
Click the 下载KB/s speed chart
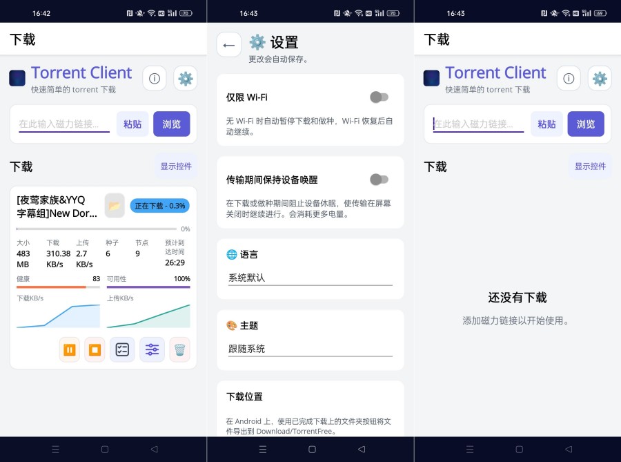click(58, 316)
